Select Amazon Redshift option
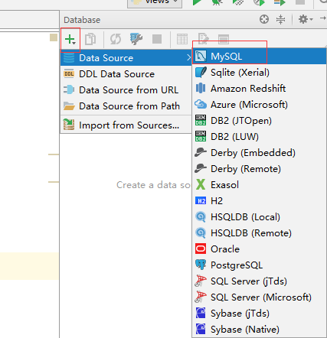 pyautogui.click(x=259, y=89)
